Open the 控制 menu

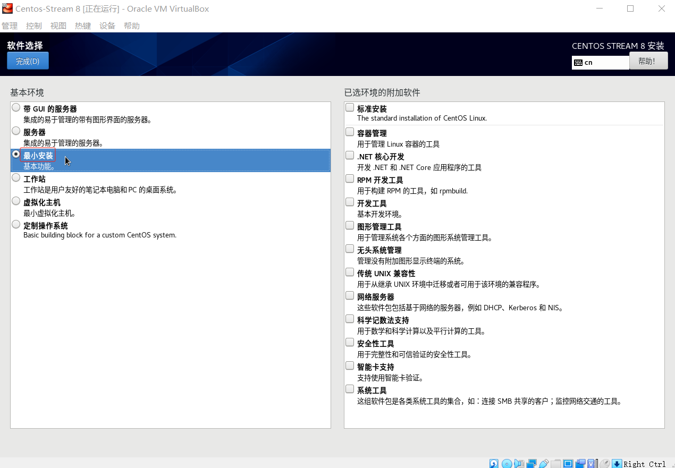coord(34,25)
